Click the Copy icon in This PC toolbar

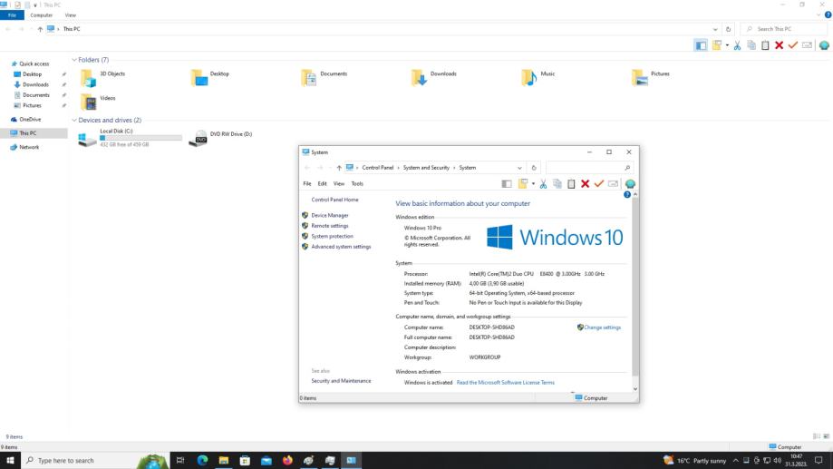751,45
